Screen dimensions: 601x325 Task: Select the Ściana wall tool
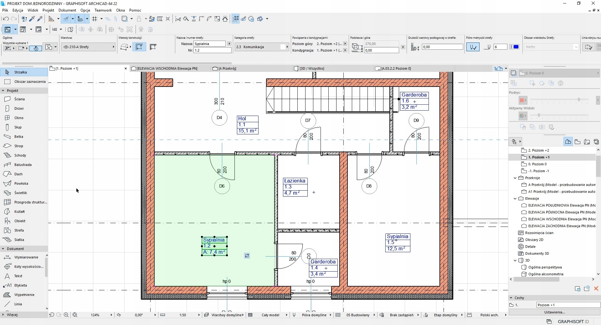tap(19, 99)
